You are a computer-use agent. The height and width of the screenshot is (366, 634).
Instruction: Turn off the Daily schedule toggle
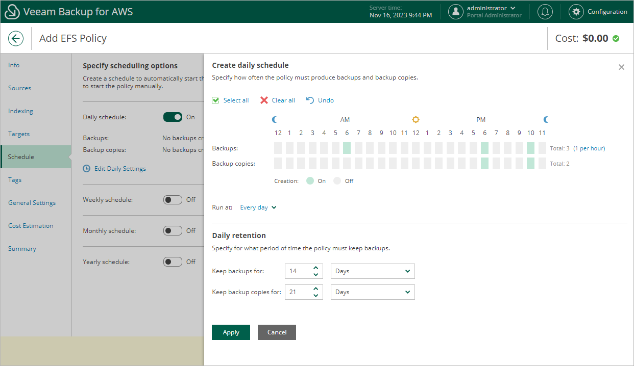point(173,117)
